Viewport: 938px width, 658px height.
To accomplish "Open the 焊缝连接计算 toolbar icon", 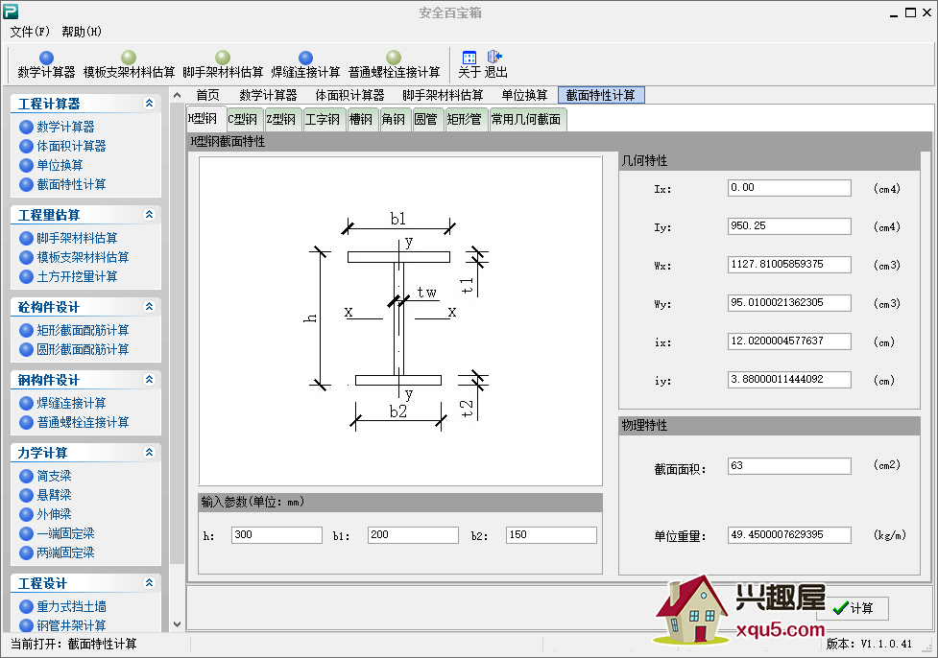I will 305,65.
